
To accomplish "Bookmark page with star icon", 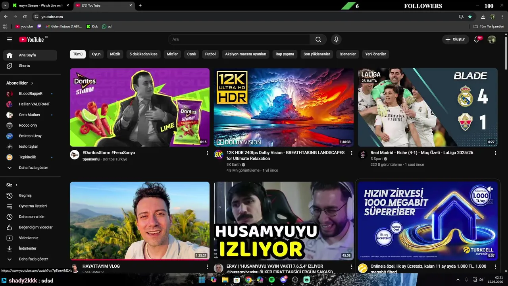I will [x=470, y=17].
